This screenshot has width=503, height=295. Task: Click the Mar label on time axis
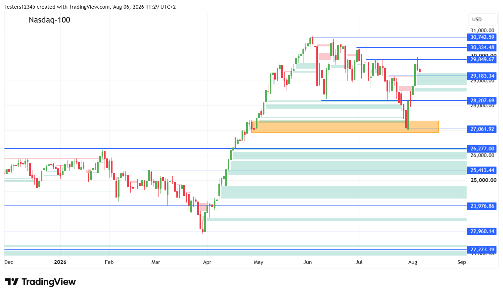[156, 262]
